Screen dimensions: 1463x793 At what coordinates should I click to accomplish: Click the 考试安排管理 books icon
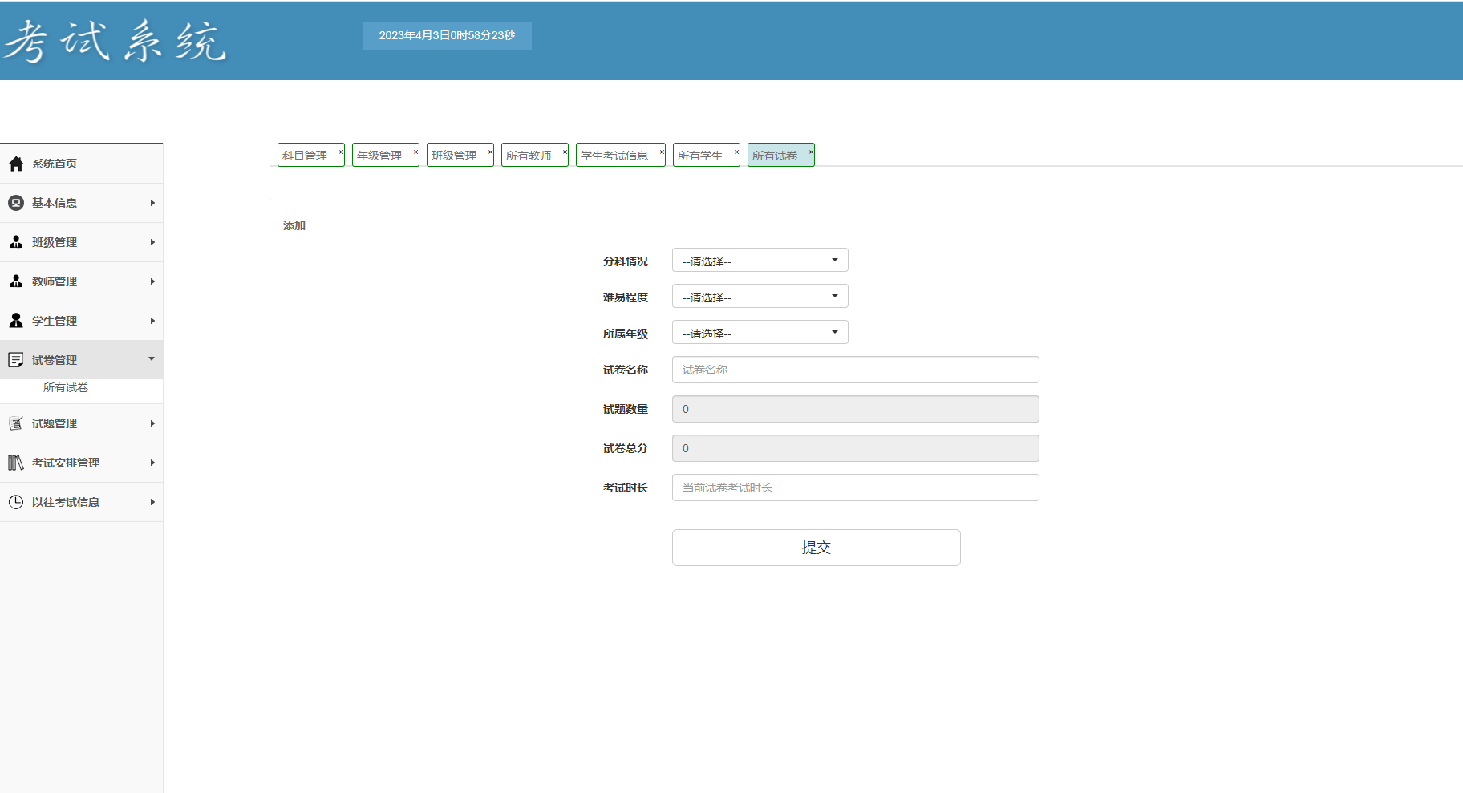coord(16,463)
